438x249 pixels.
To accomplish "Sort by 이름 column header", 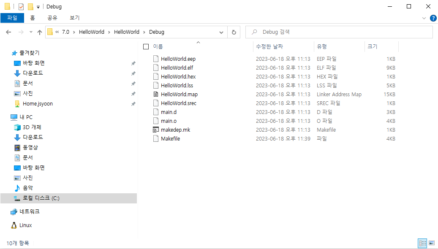I will click(x=158, y=46).
